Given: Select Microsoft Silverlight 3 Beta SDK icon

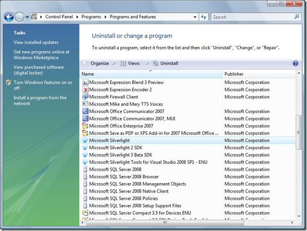Looking at the screenshot, I should (x=85, y=155).
